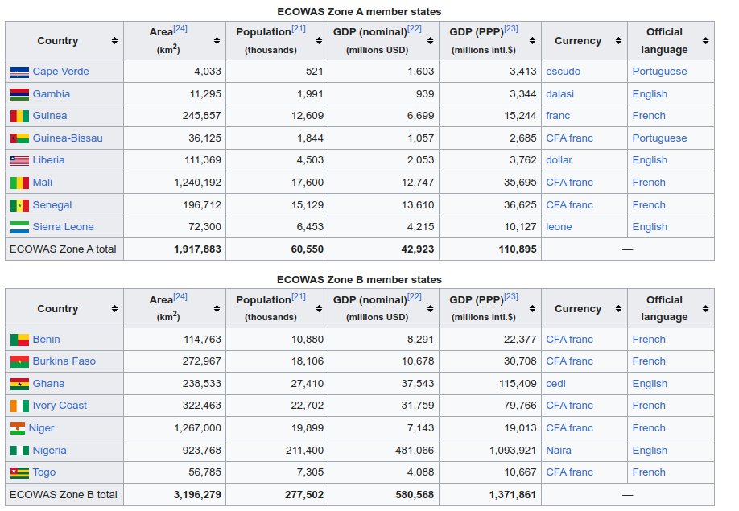Sort Zone A by Official language
739x511 pixels.
pos(705,41)
